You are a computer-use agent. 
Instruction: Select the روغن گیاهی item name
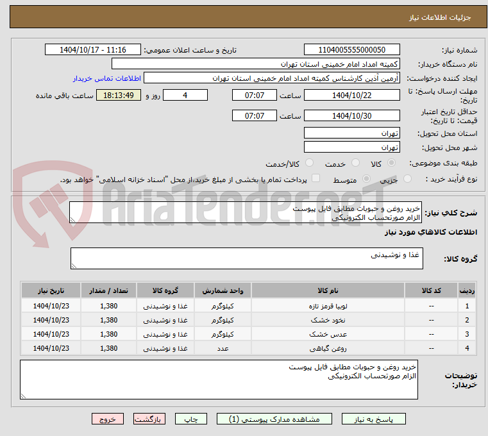click(328, 349)
